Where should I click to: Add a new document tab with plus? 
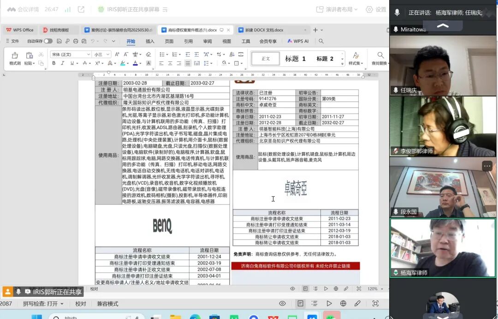(315, 30)
